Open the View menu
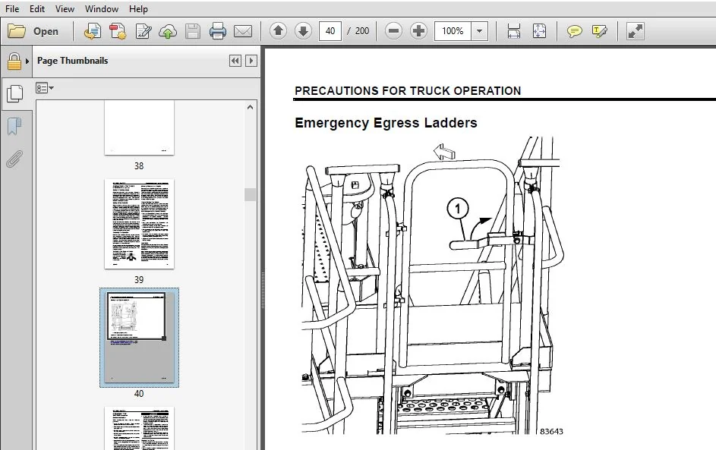This screenshot has width=716, height=450. point(65,8)
